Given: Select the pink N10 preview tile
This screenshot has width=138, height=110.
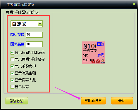Looking at the screenshot, I should pyautogui.click(x=94, y=53).
